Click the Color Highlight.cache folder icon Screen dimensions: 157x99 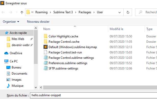coord(46,36)
